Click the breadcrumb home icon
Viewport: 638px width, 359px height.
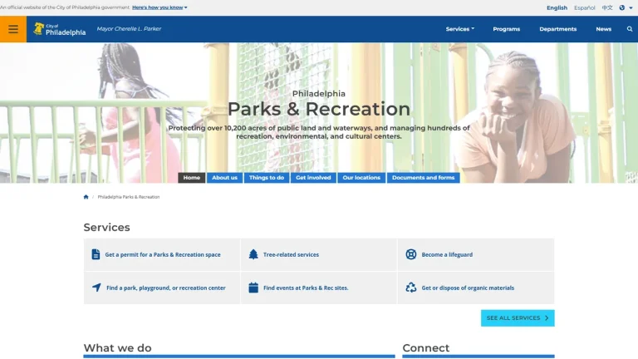pyautogui.click(x=86, y=197)
